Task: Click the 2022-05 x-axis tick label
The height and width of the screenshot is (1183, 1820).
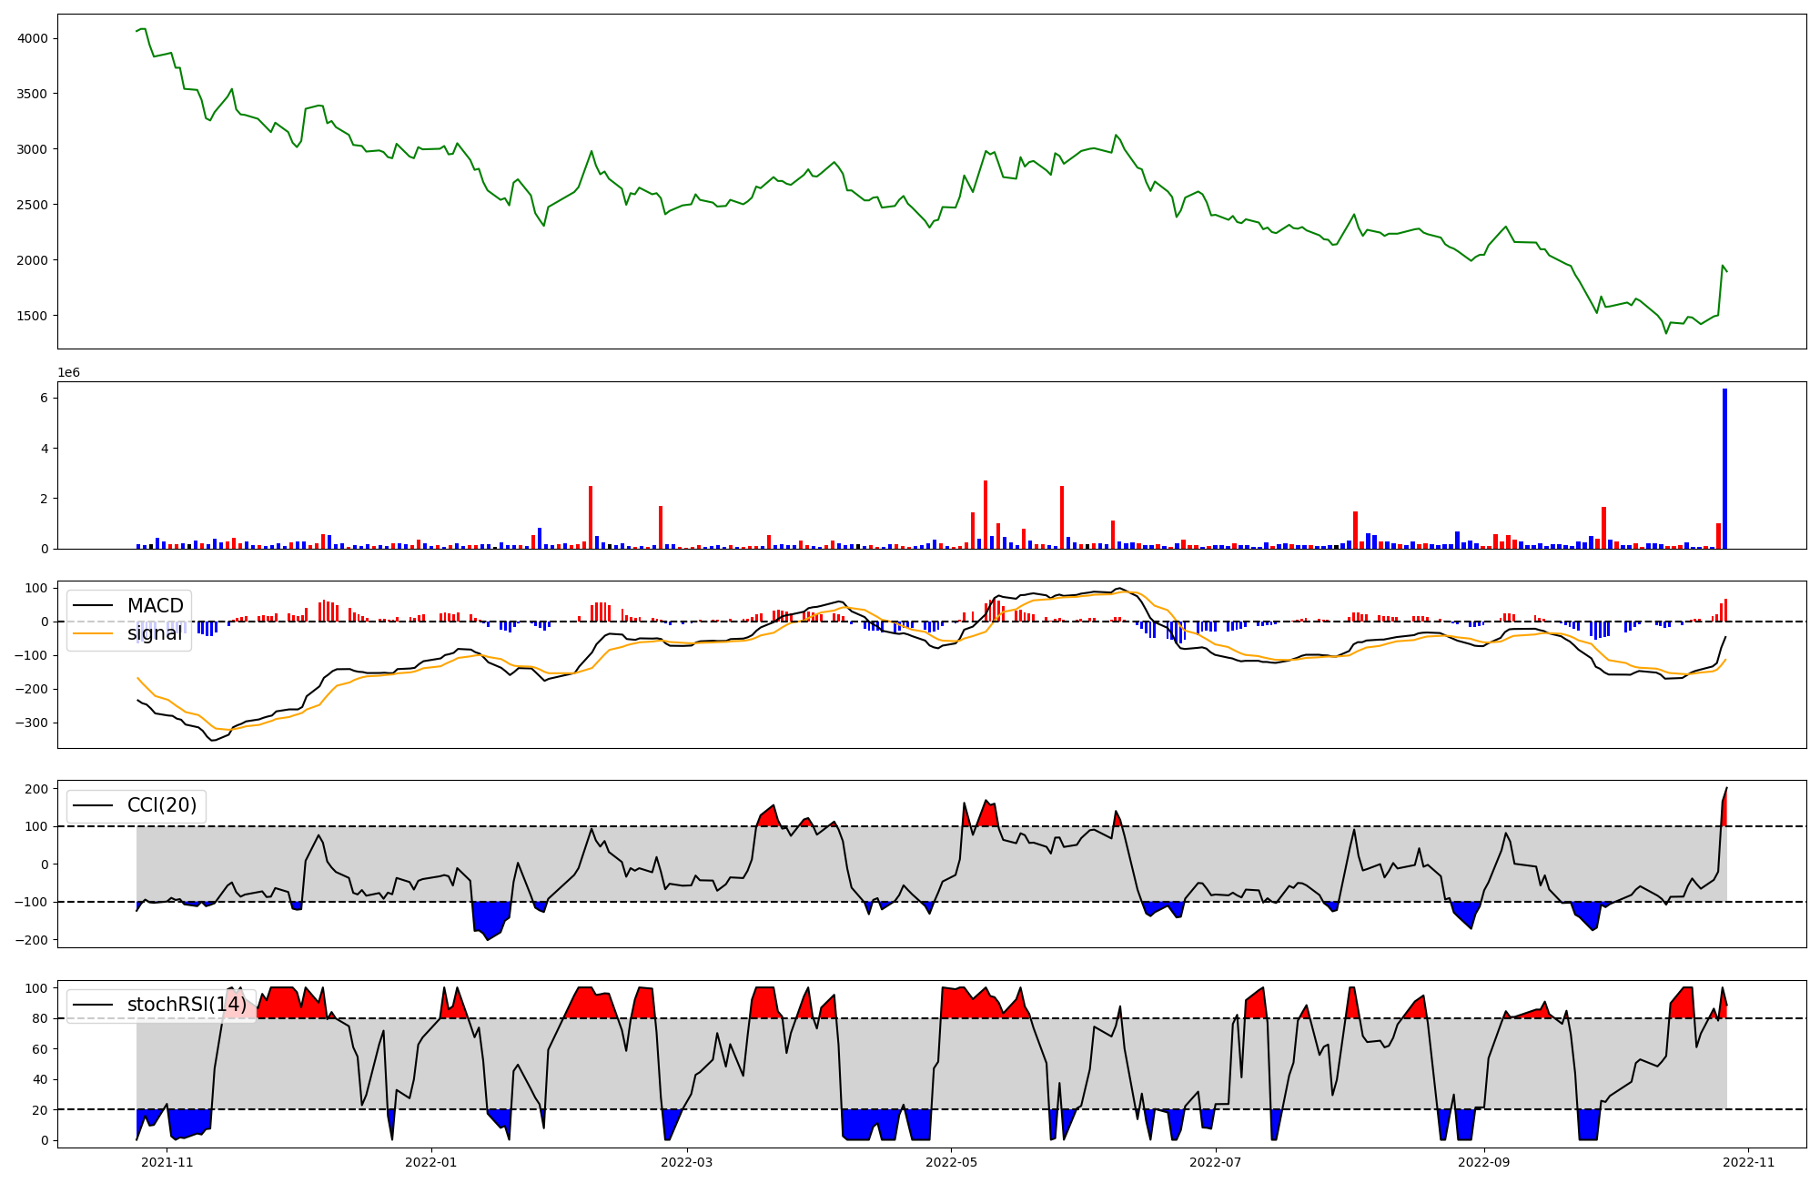Action: [x=951, y=1162]
